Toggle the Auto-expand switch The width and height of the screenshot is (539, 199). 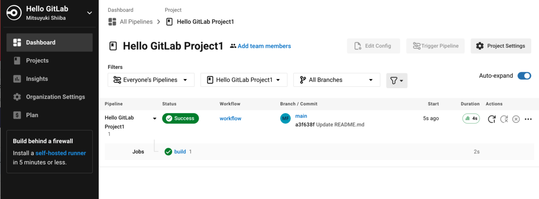point(524,76)
